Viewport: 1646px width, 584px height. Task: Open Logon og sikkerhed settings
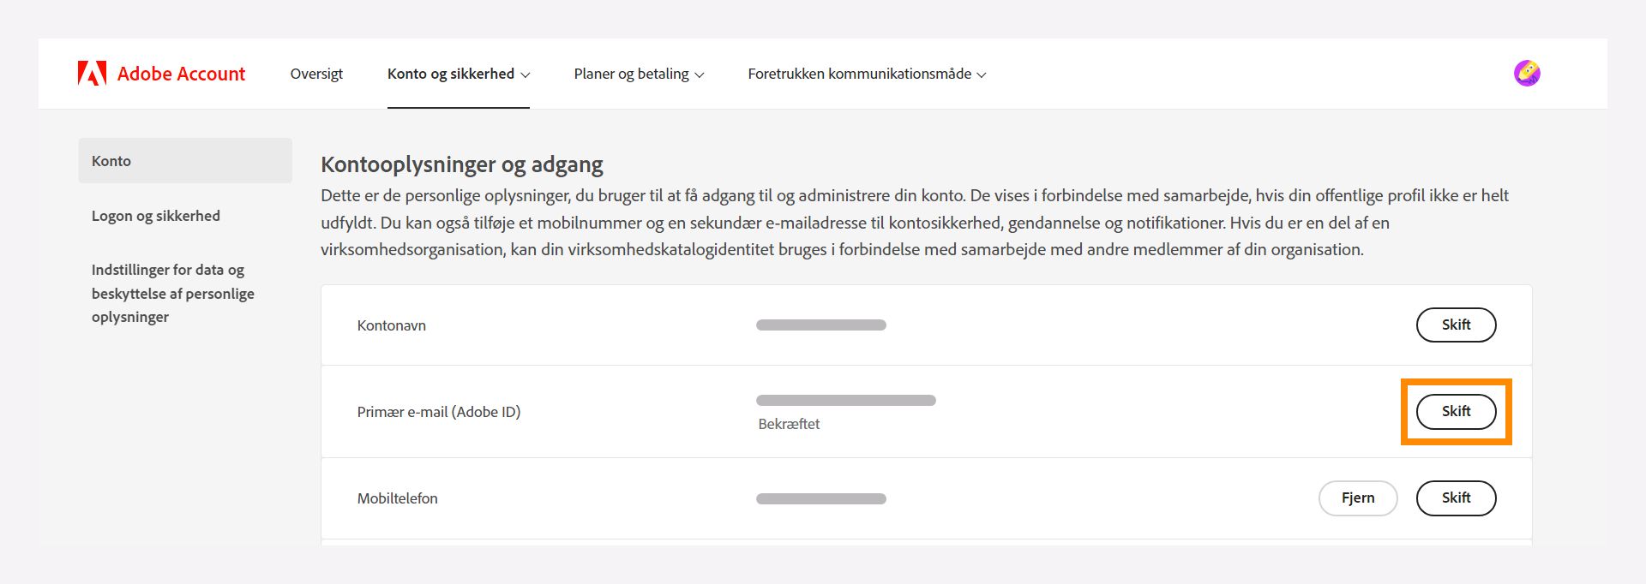click(x=156, y=216)
